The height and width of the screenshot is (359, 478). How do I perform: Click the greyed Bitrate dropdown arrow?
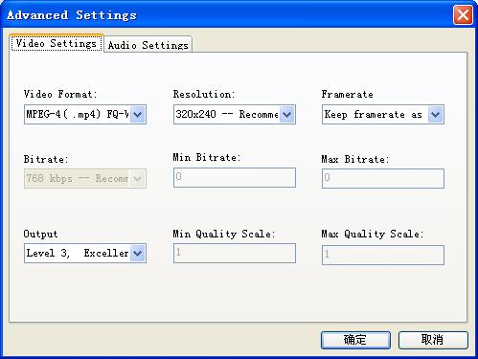point(138,178)
